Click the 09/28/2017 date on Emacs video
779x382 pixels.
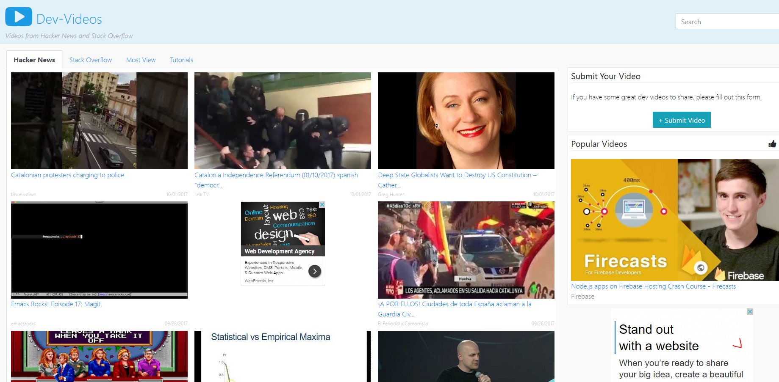coord(176,324)
